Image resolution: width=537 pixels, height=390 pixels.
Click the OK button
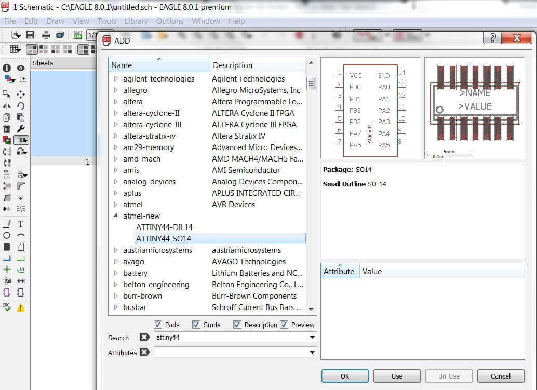[x=345, y=376]
